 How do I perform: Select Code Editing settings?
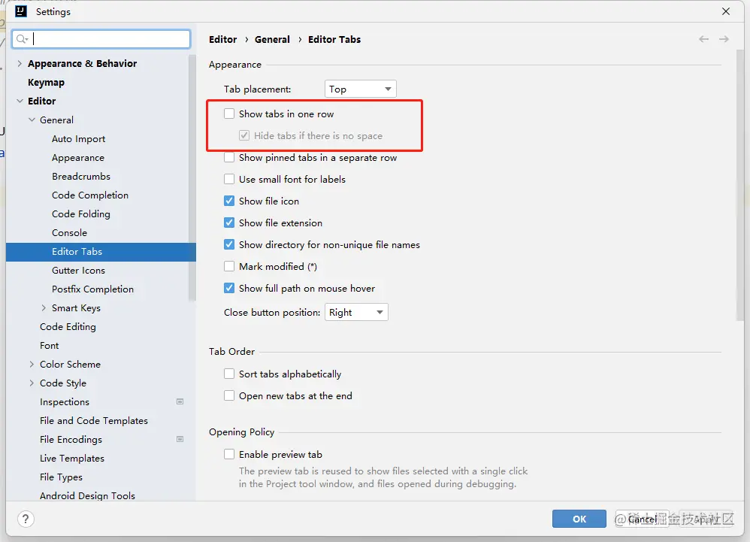(68, 327)
